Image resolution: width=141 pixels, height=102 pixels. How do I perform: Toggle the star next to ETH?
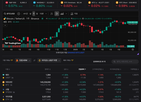click(4, 99)
